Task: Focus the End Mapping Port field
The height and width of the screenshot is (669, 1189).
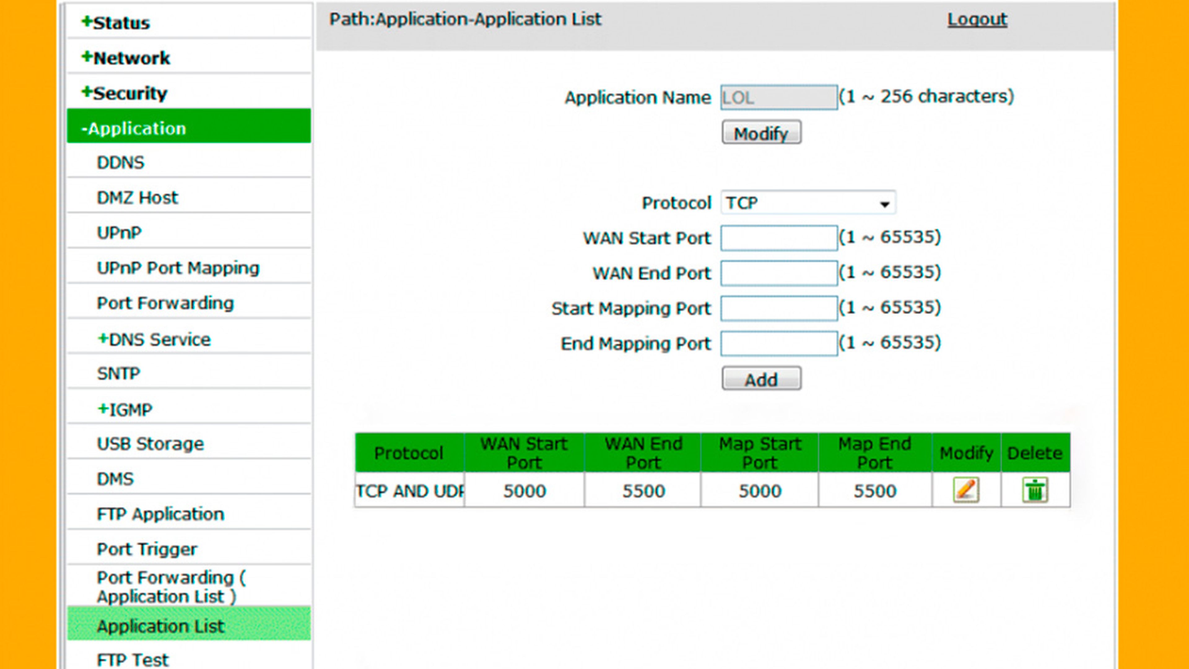Action: [x=779, y=344]
